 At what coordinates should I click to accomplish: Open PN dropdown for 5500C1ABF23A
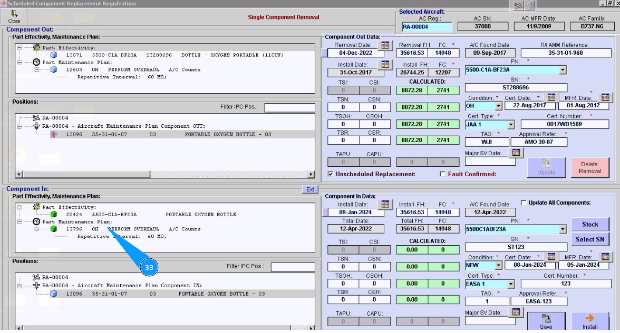point(563,229)
